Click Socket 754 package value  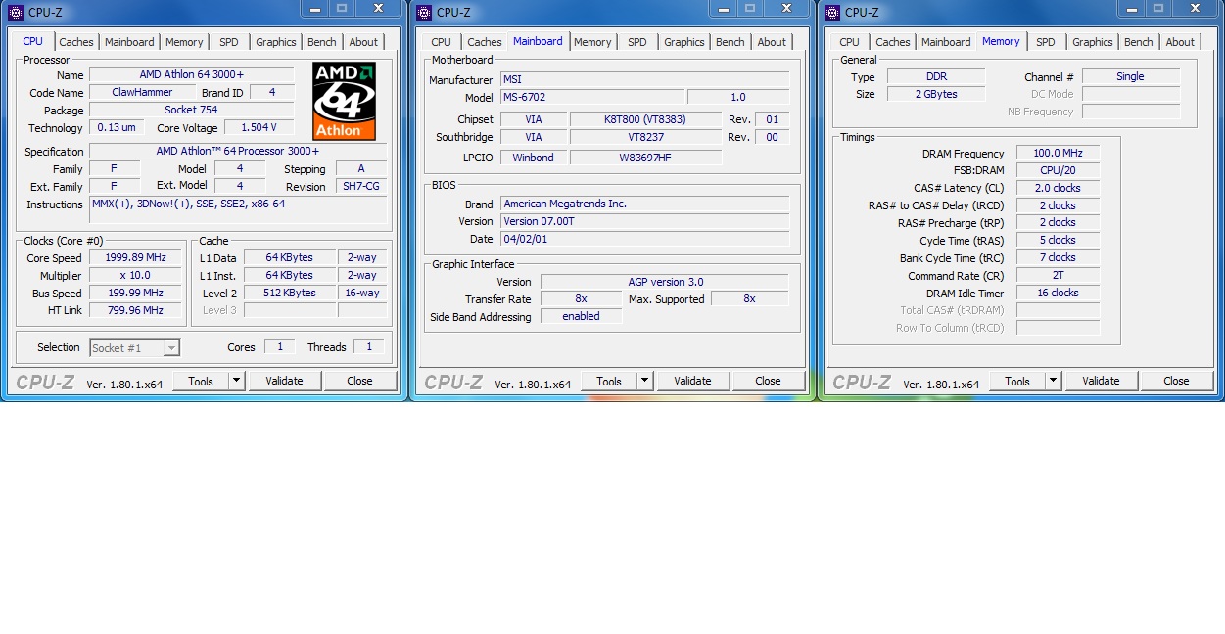[x=192, y=110]
